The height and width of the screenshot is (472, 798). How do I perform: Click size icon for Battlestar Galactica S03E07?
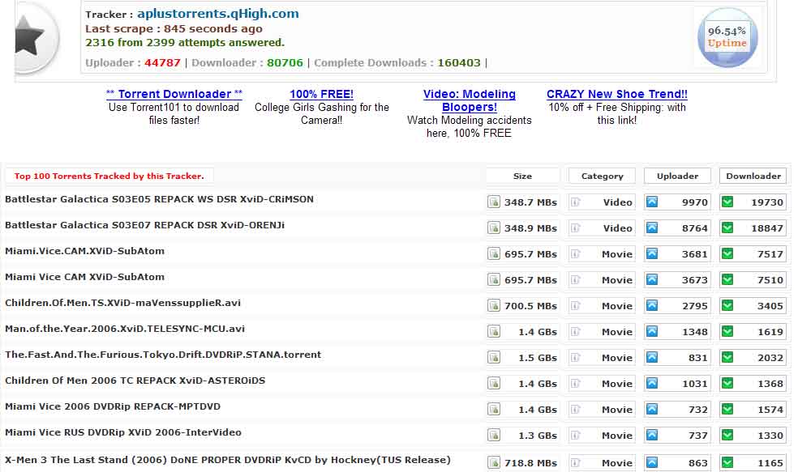click(494, 228)
